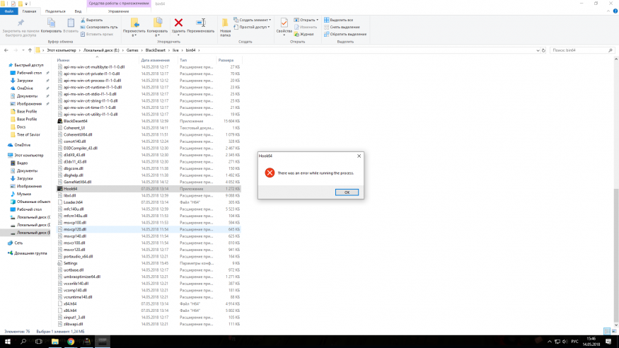Open Google Chrome from the taskbar
This screenshot has height=348, width=619.
(x=71, y=342)
